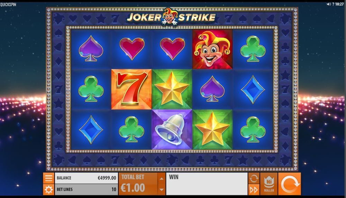Viewport: 346px width, 198px height.
Task: Mute sound using the speaker icon
Action: pos(329,4)
